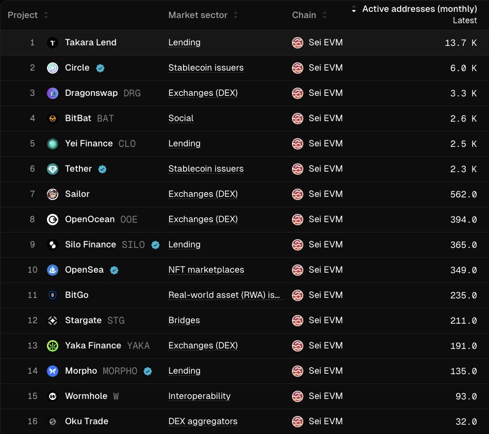Select the 562.0 value in Sailor row
This screenshot has height=434, width=489.
(463, 194)
